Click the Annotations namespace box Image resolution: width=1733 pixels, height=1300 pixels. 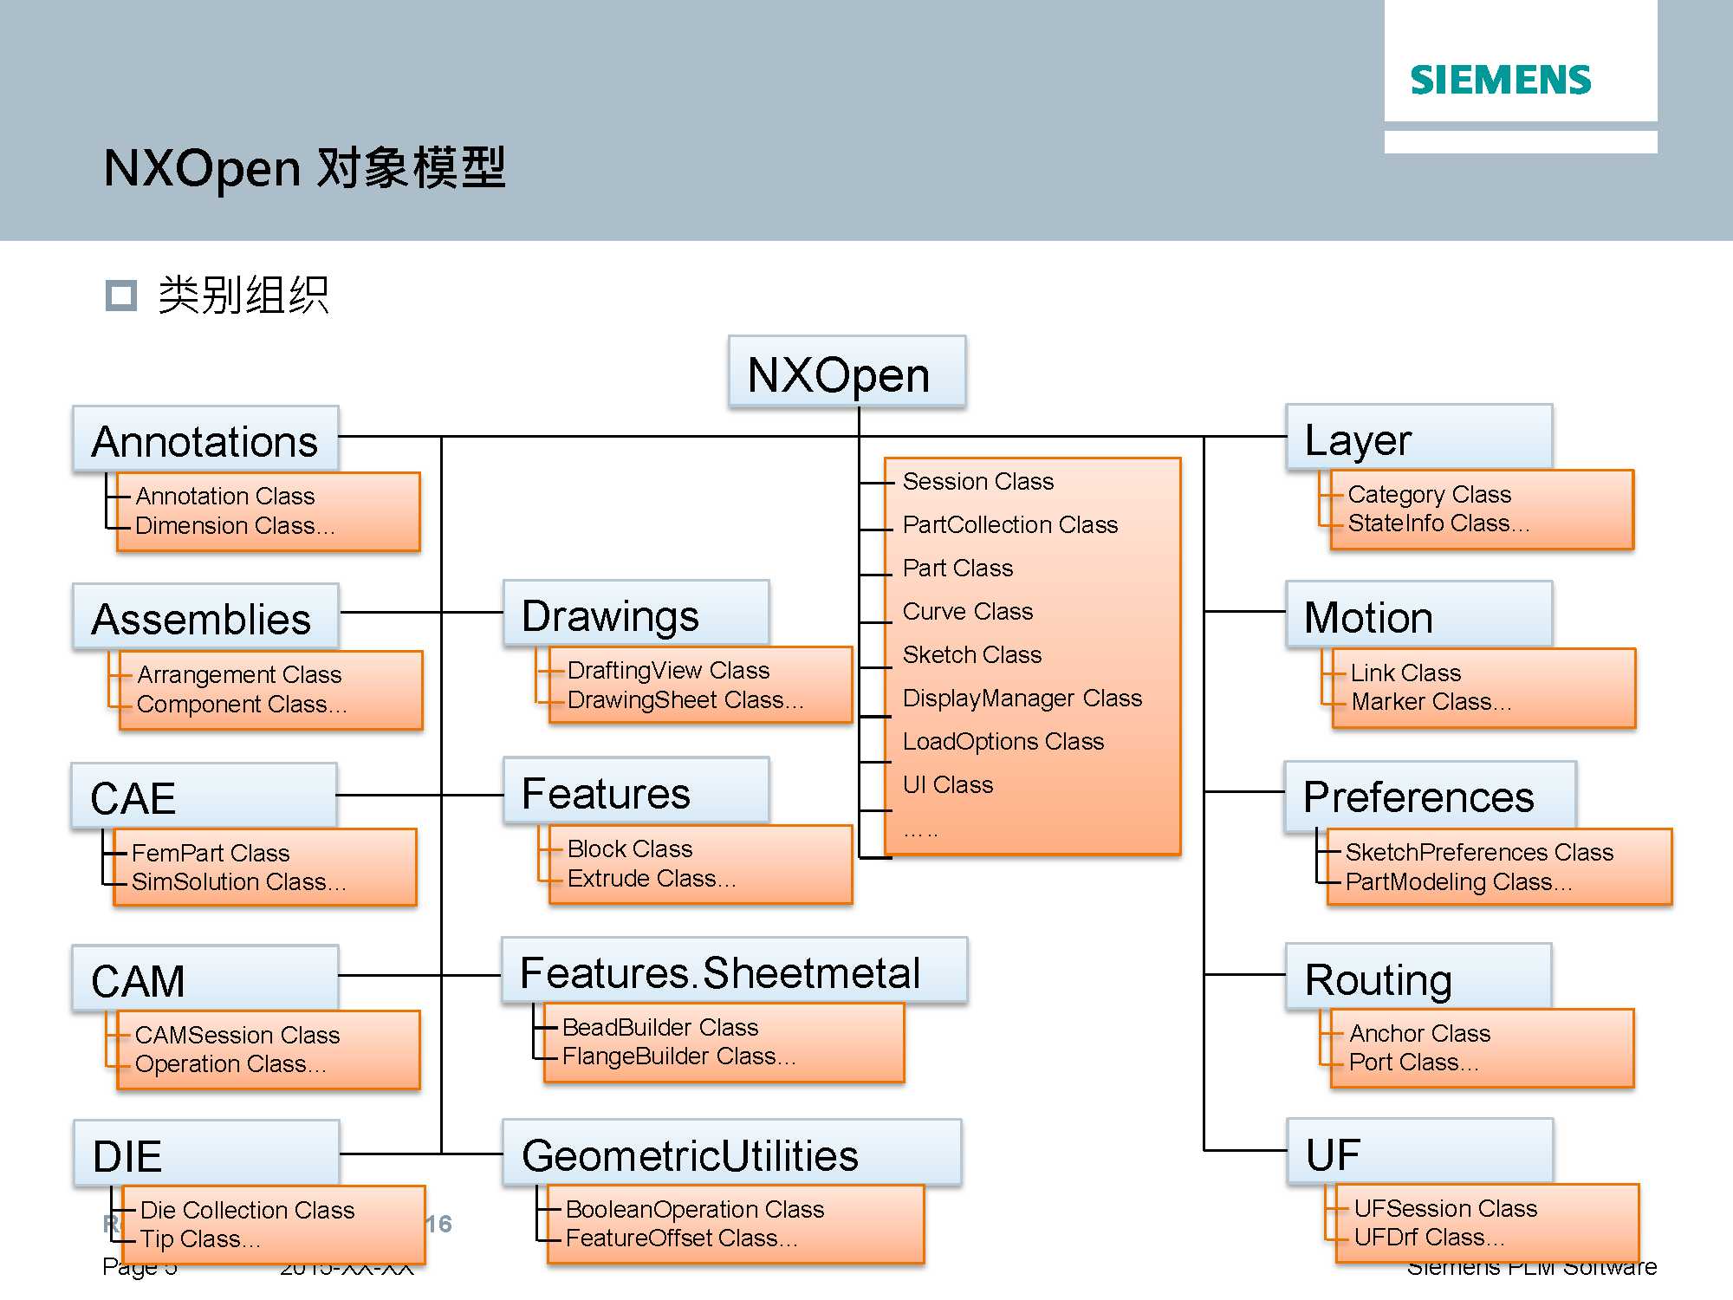pos(205,439)
